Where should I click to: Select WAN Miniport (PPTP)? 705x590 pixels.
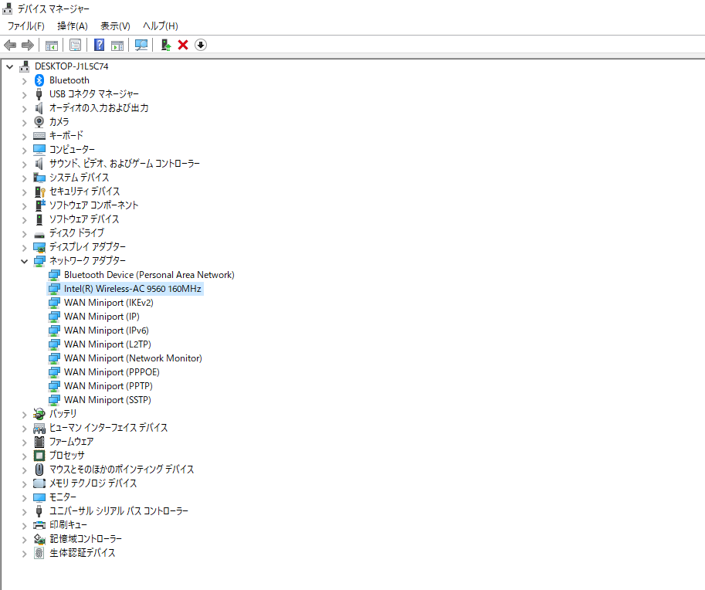[x=108, y=386]
